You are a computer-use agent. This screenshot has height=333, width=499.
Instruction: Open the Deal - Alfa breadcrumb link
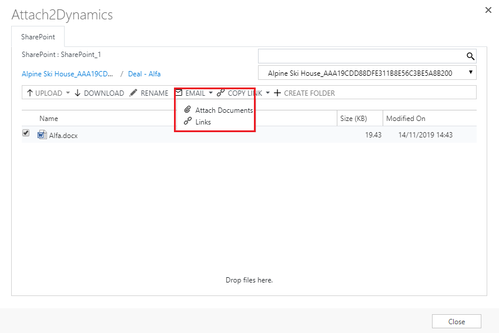coord(144,74)
